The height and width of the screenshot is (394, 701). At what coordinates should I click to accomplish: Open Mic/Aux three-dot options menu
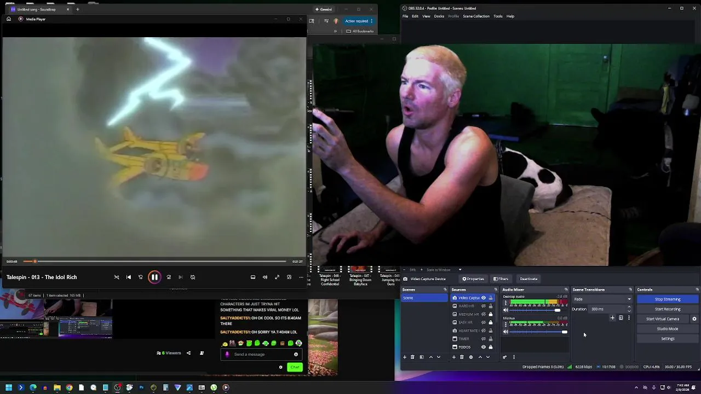pos(505,325)
